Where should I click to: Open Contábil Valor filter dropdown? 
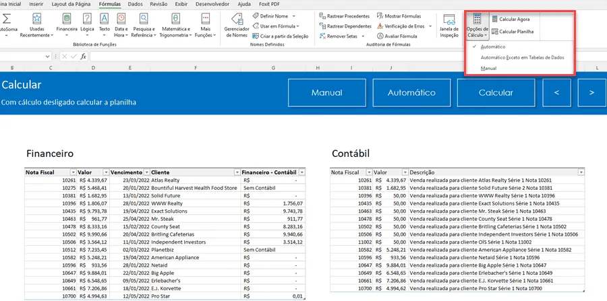pyautogui.click(x=405, y=172)
